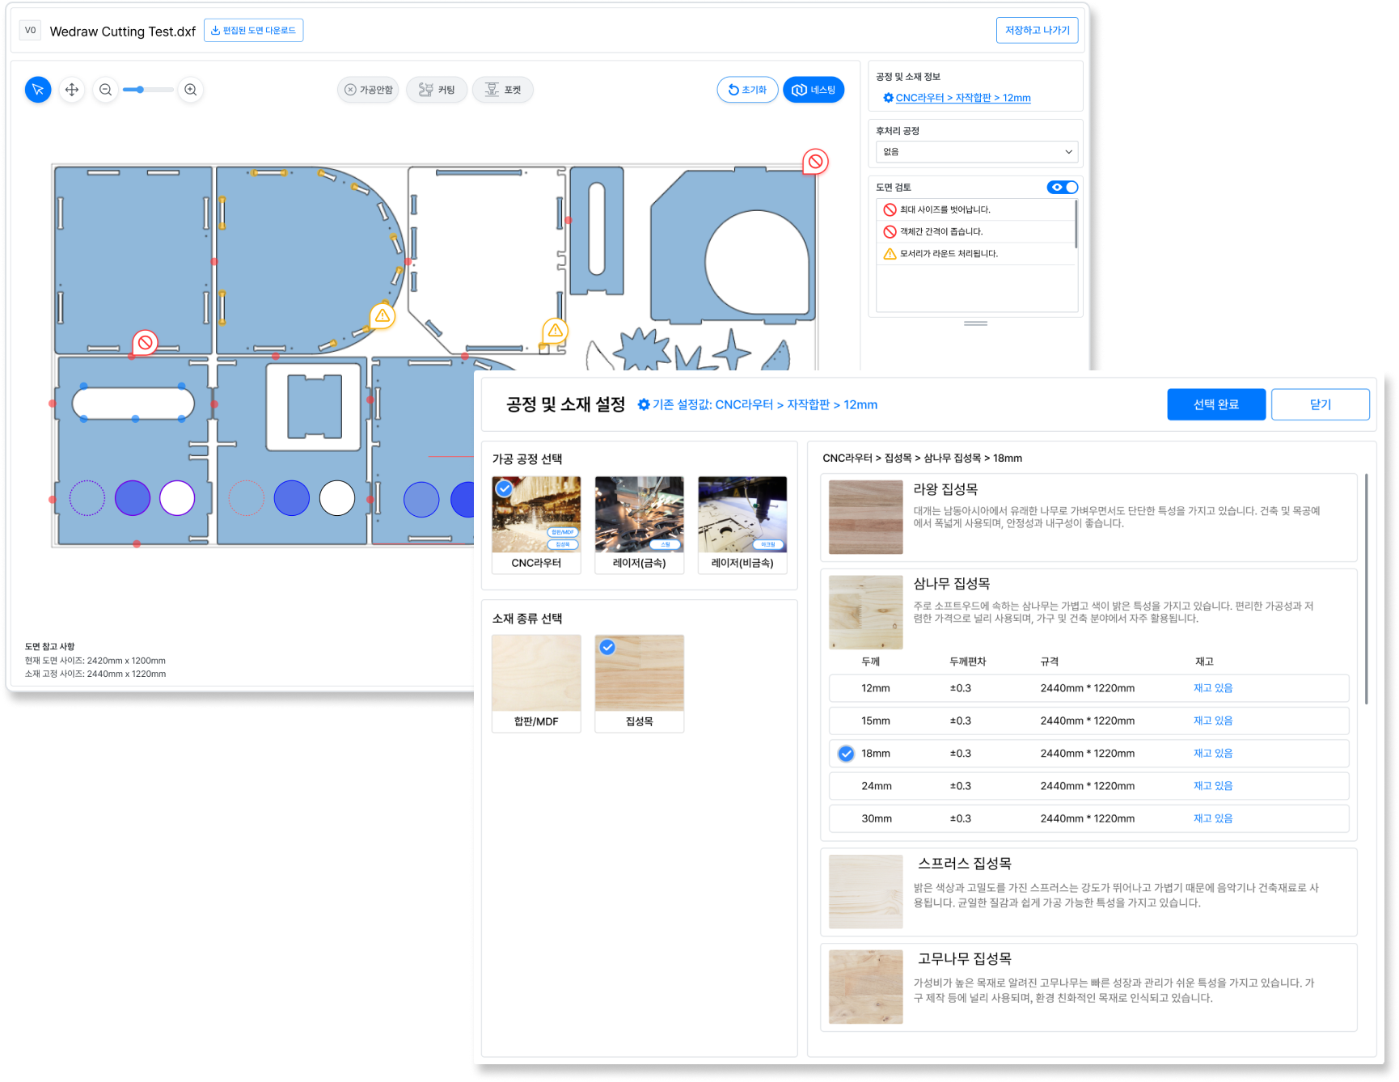Choose the 커팅 cutting tool
Viewport: 1399px width, 1082px height.
coord(437,90)
